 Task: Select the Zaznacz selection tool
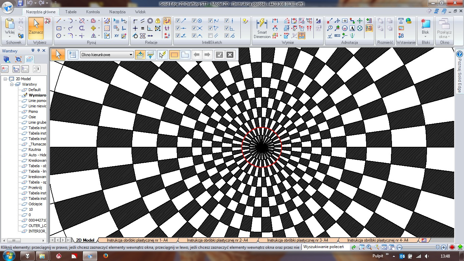tap(36, 27)
